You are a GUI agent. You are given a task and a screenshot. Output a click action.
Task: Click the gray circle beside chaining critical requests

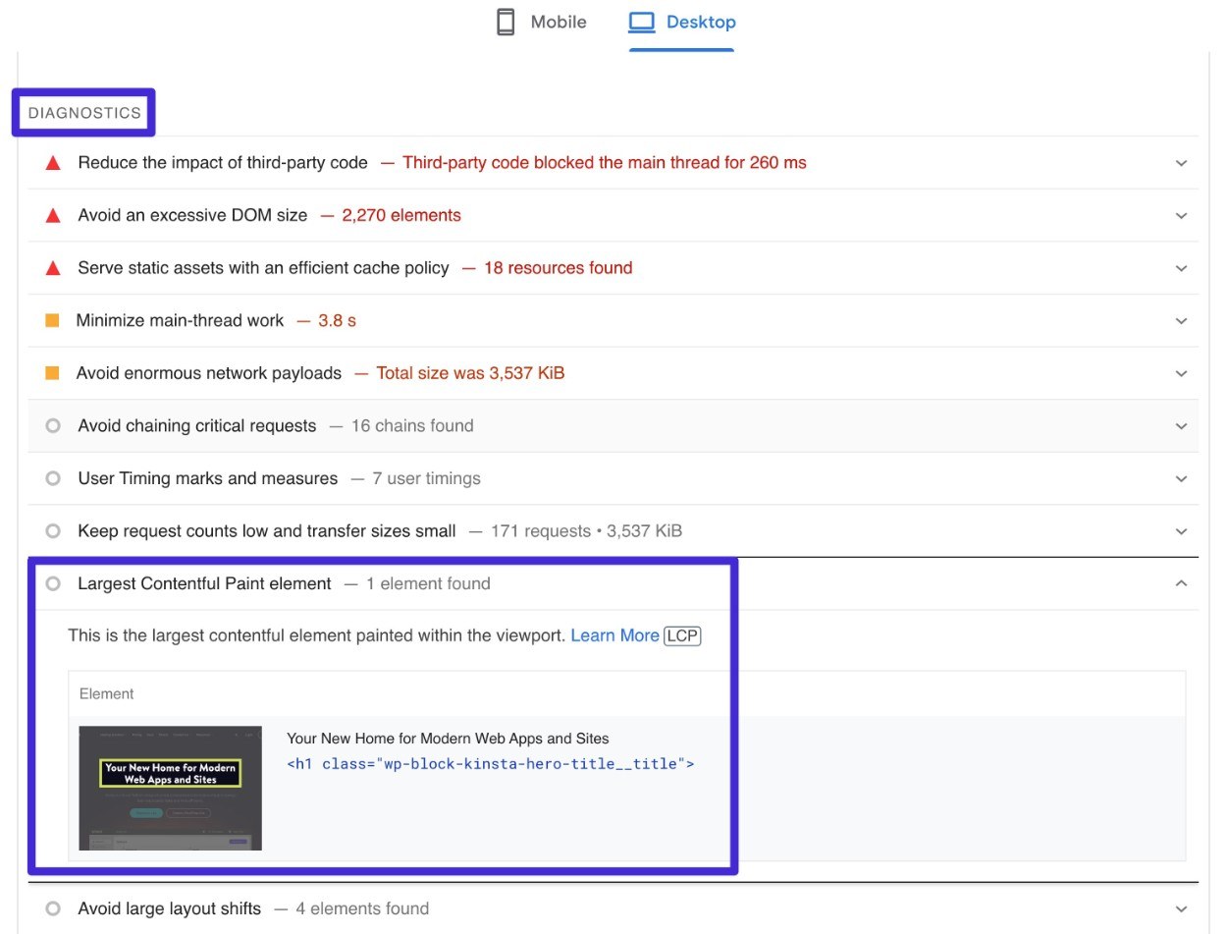(52, 426)
